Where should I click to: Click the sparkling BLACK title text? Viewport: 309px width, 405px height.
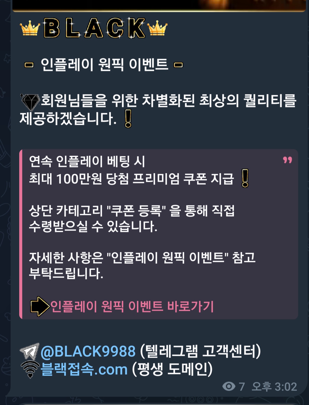tap(94, 28)
